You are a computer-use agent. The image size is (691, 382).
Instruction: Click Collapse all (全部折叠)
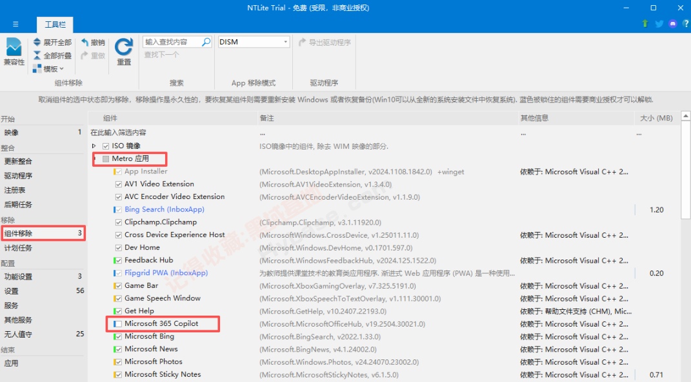click(52, 55)
